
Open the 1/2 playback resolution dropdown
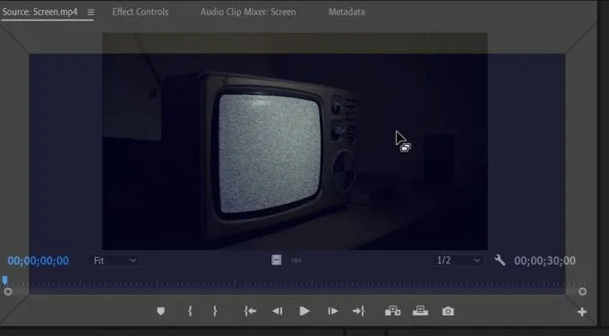459,260
